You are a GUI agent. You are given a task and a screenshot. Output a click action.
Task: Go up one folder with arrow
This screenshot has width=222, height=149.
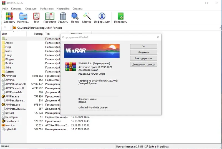[5, 28]
